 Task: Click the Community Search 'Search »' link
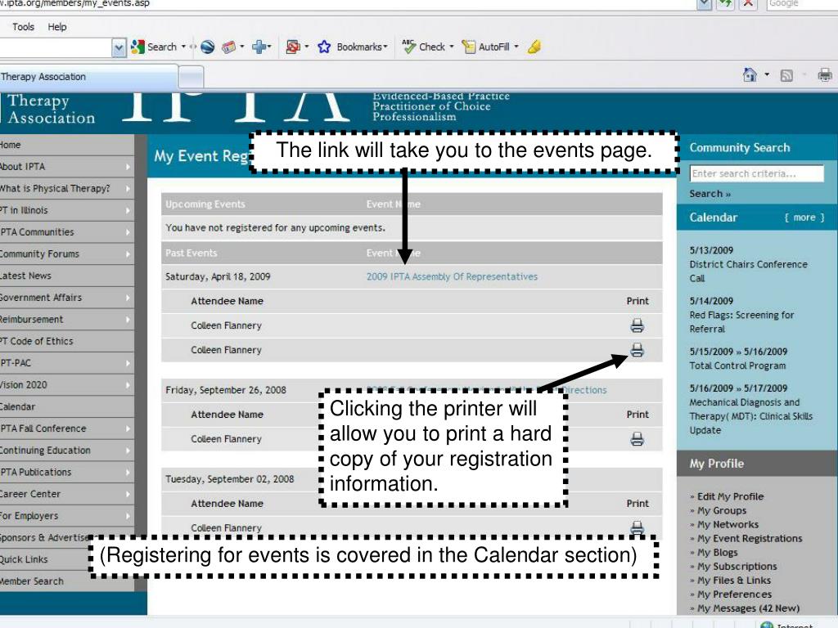[x=710, y=194]
